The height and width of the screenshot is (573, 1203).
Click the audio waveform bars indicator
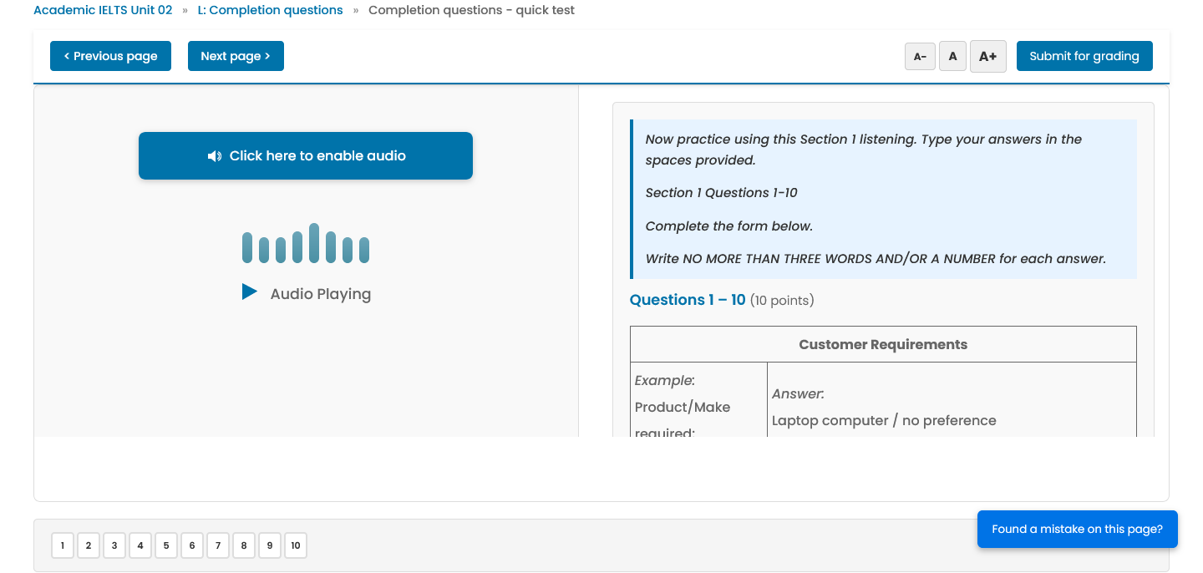click(306, 245)
